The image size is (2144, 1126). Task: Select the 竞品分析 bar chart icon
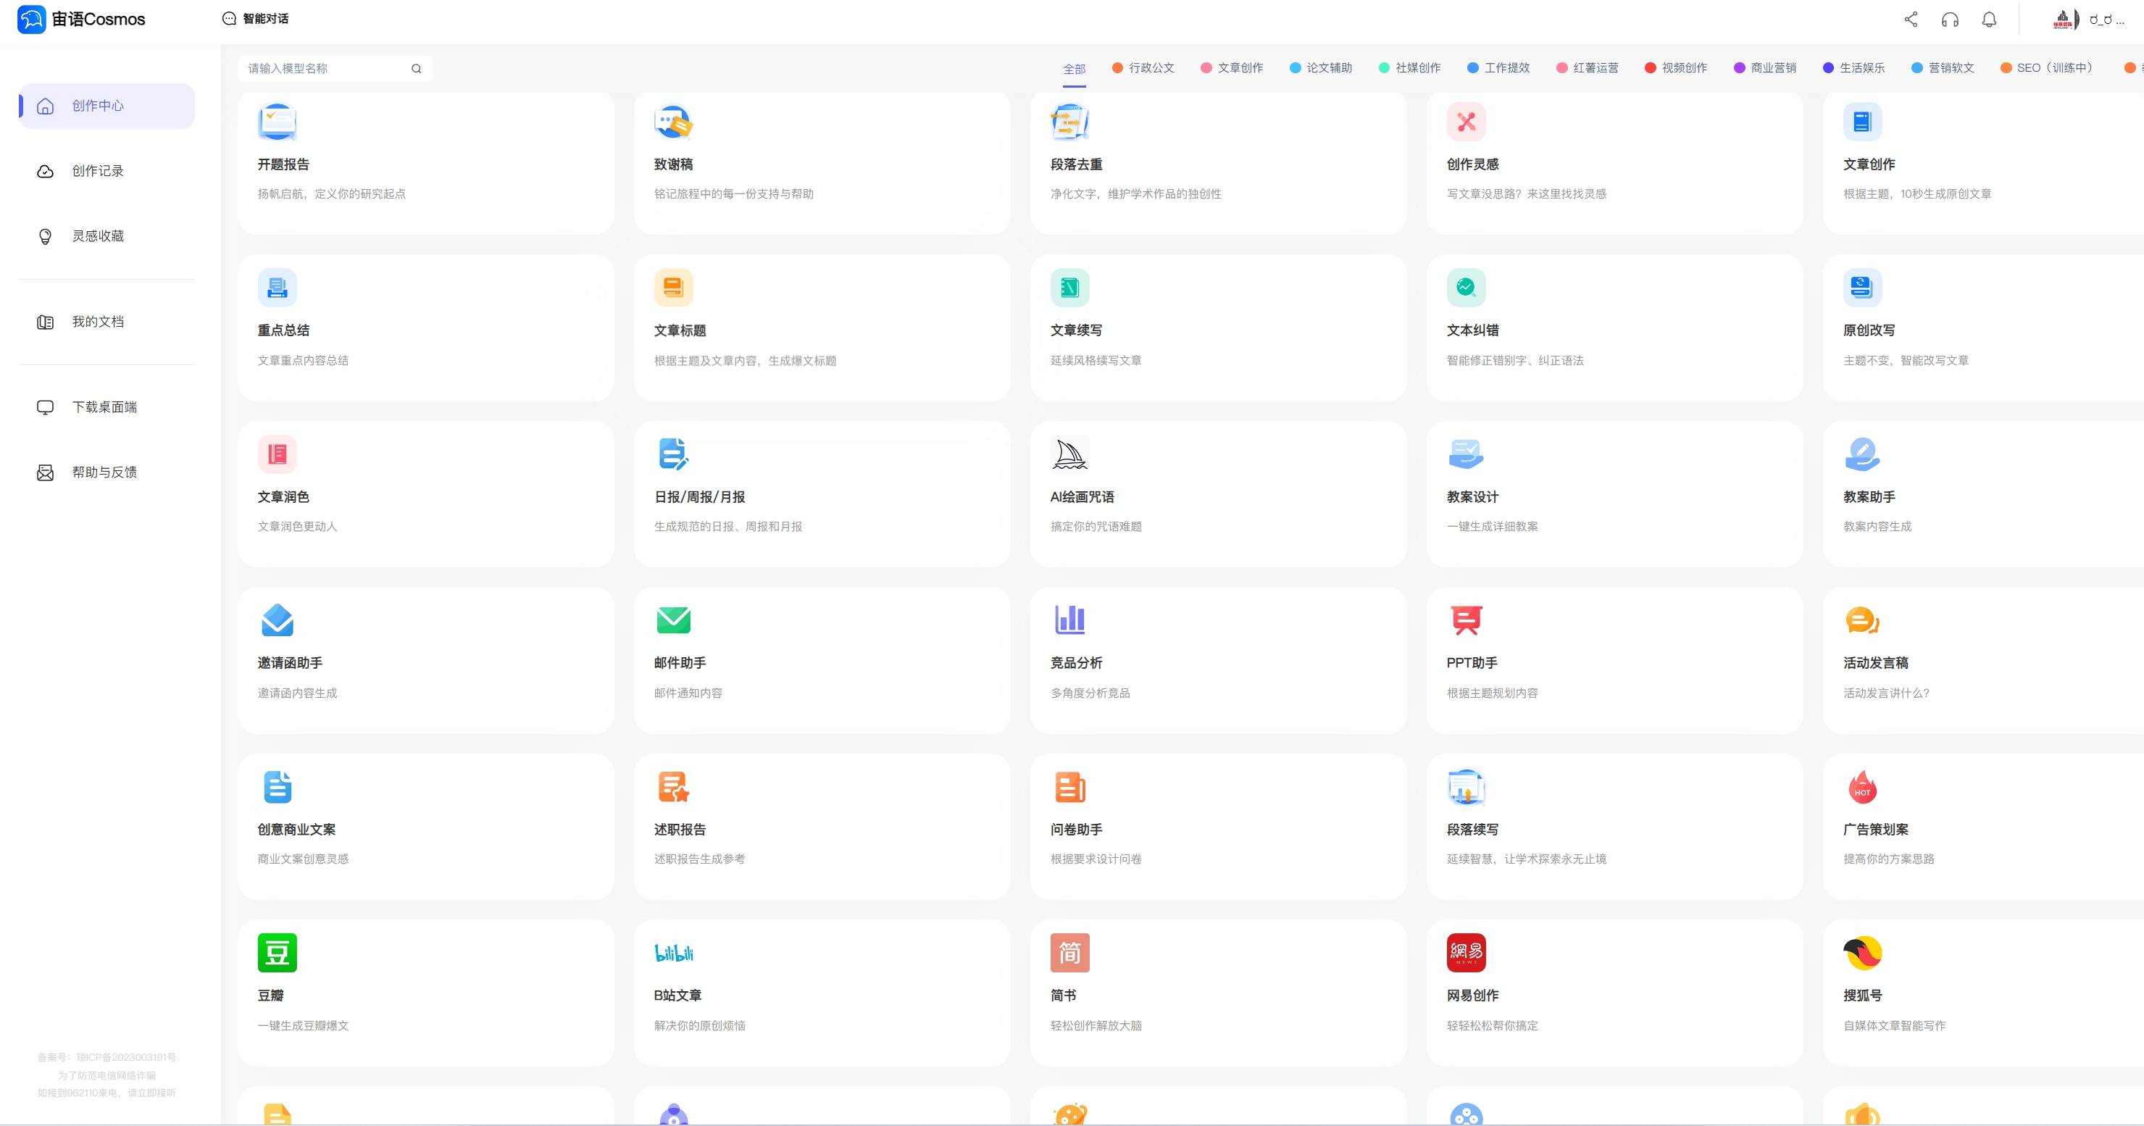pos(1069,620)
